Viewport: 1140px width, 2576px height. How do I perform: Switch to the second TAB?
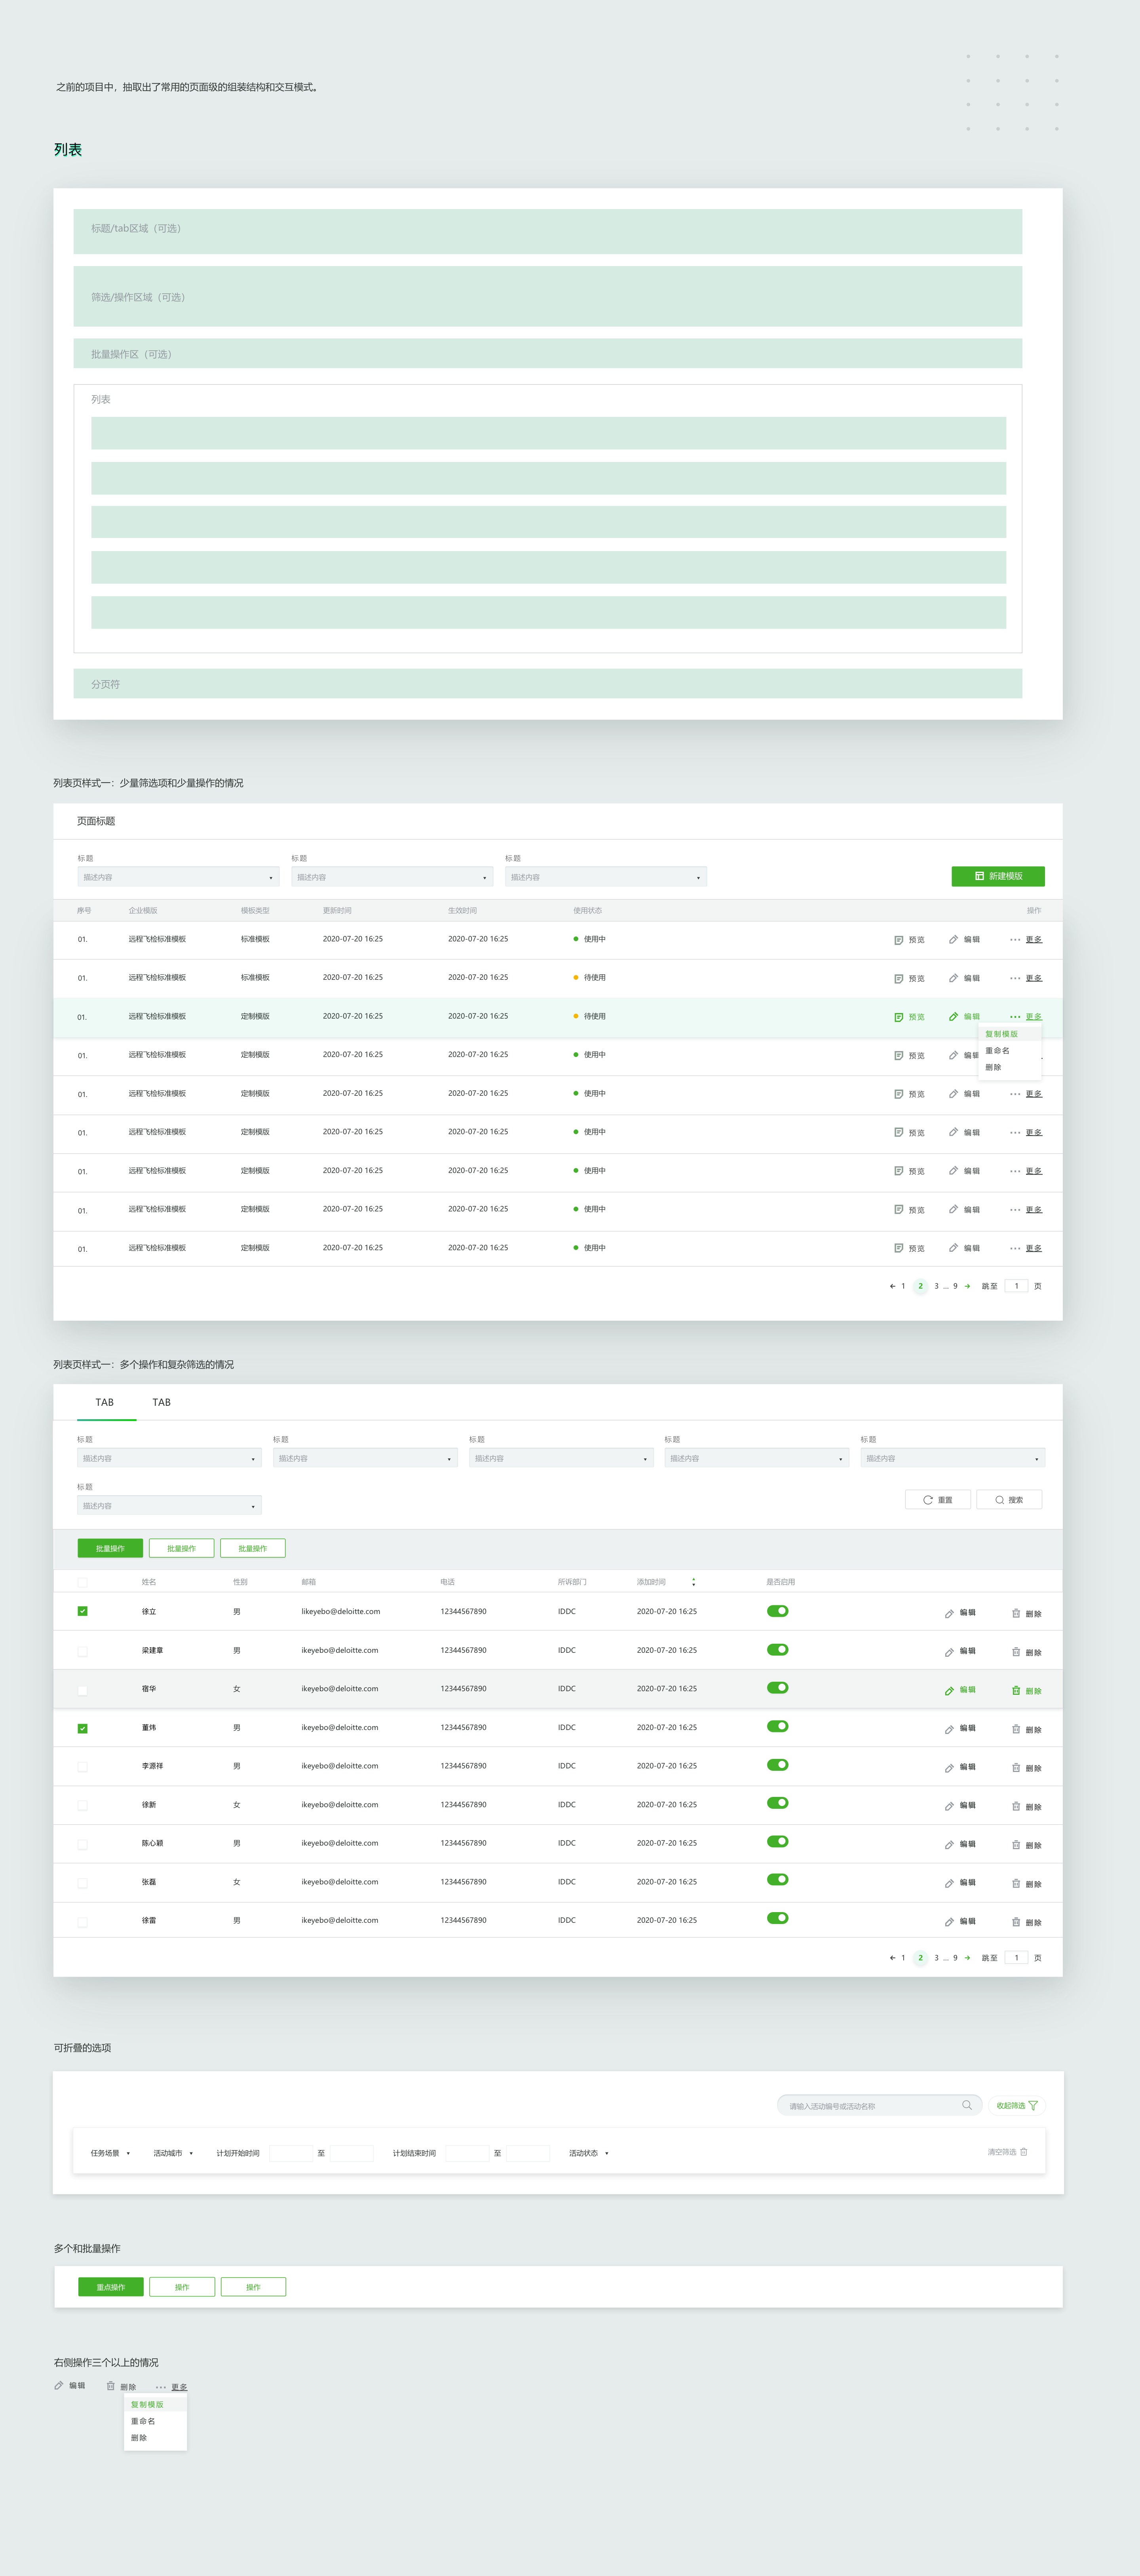pyautogui.click(x=161, y=1402)
